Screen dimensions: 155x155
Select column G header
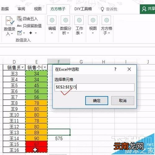click(x=81, y=62)
